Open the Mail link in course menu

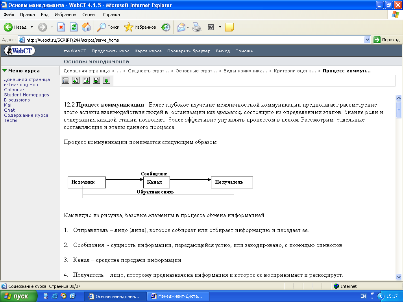8,105
